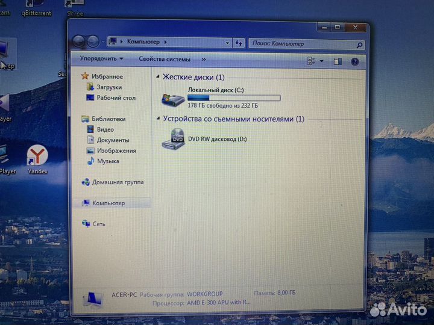This screenshot has width=434, height=325.
Task: Show hidden toolbar commands chevron
Action: 204,59
